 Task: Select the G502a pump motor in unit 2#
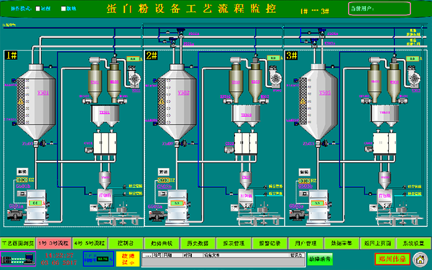[157, 215]
